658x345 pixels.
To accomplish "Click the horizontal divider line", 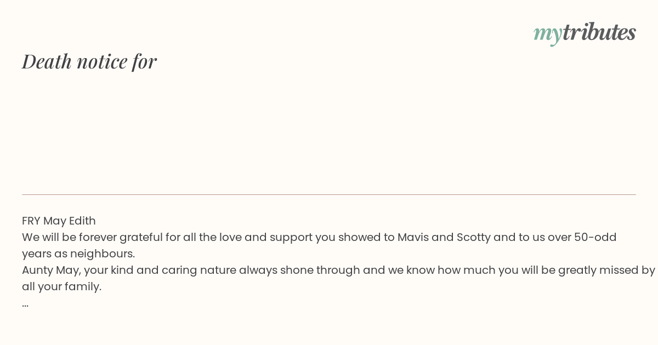I will (x=329, y=194).
